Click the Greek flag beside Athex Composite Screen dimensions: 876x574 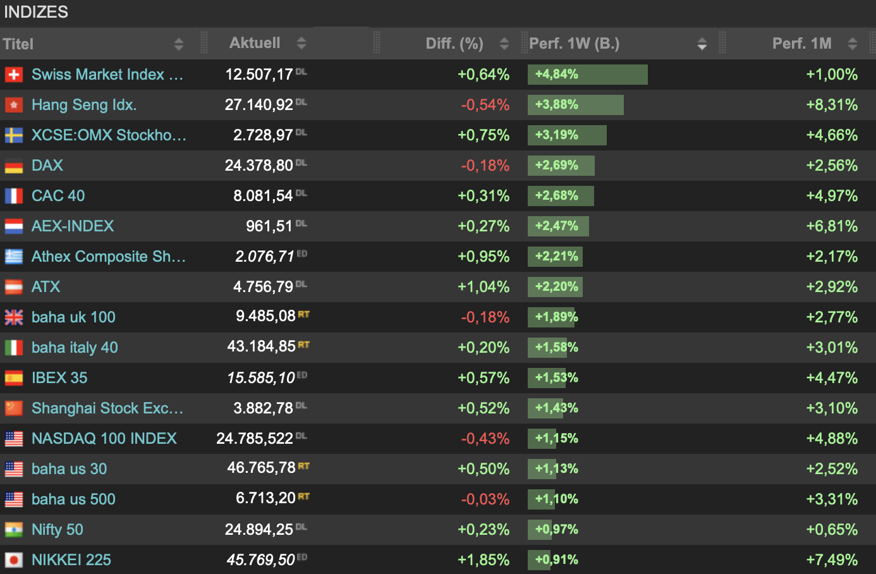tap(14, 257)
